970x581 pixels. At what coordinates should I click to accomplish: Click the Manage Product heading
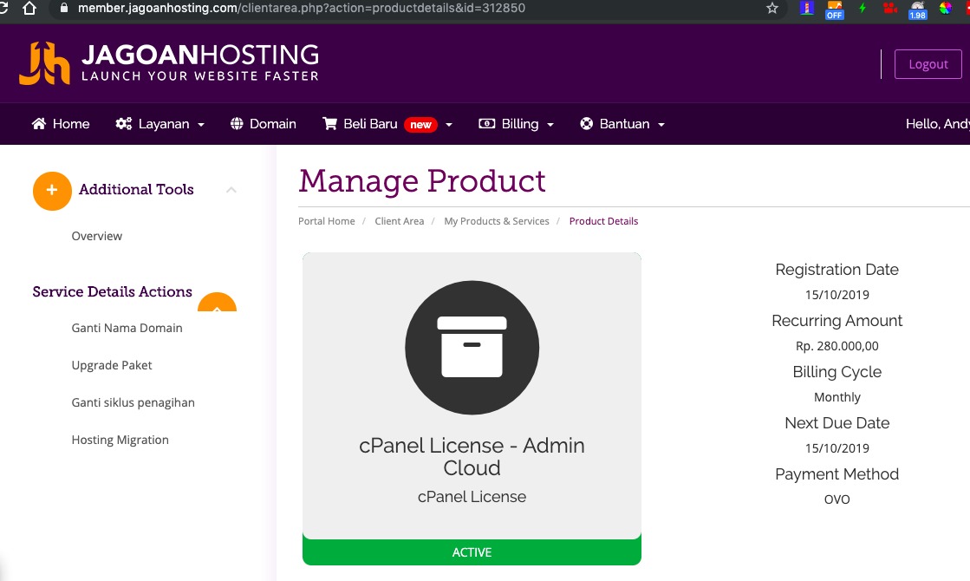422,180
